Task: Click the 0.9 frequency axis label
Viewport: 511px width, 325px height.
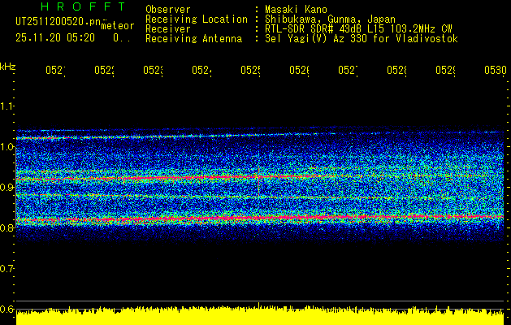Action: click(6, 188)
